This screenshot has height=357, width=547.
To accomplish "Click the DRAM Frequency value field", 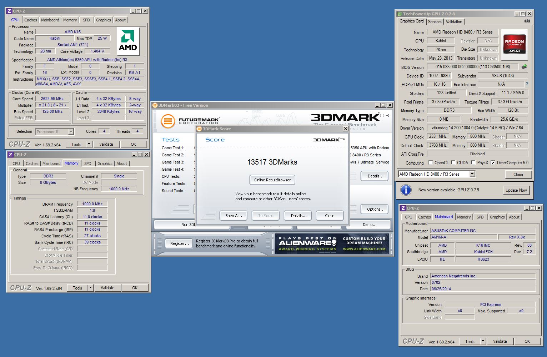I will click(x=92, y=204).
